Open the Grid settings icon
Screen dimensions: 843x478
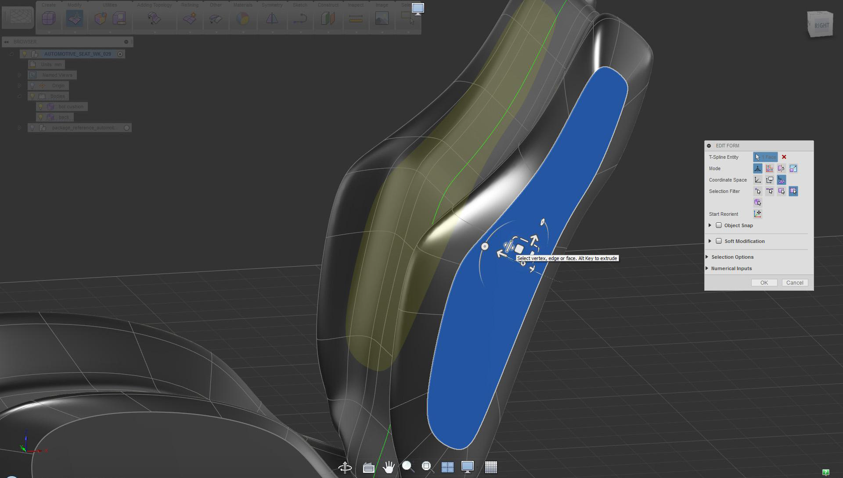tap(490, 467)
